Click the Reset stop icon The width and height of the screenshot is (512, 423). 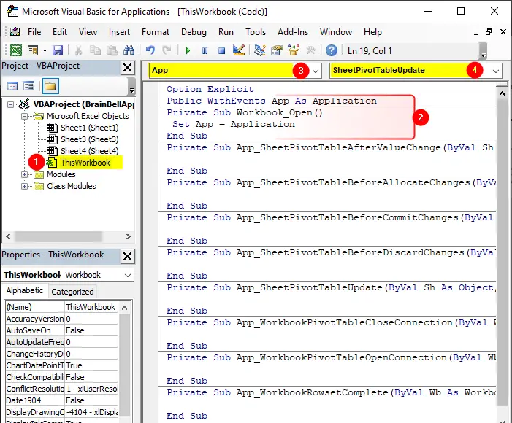tap(222, 51)
